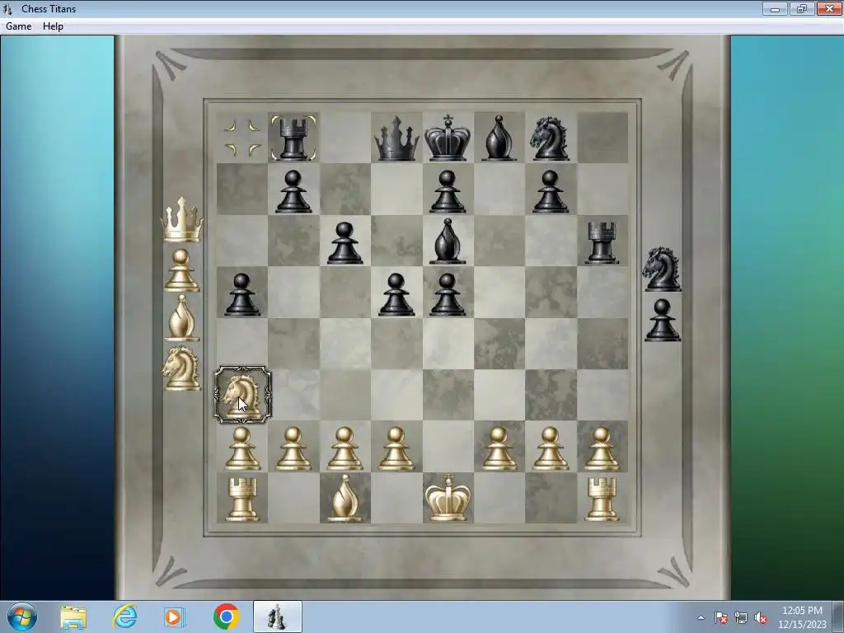The width and height of the screenshot is (844, 633).
Task: Open the network status tray icon
Action: coord(741,618)
